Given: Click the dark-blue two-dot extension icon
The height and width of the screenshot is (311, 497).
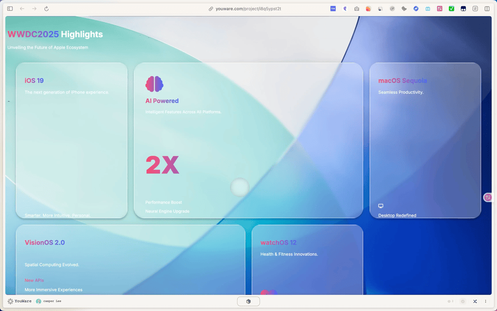Looking at the screenshot, I should tap(463, 9).
